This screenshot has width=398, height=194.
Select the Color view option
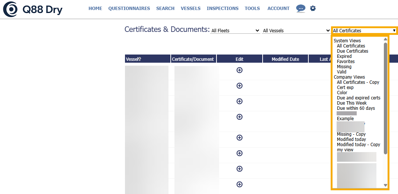[342, 93]
